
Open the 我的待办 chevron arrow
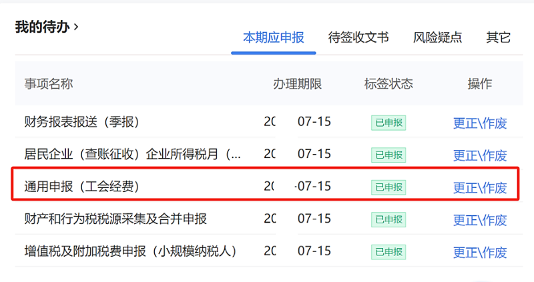tap(76, 27)
